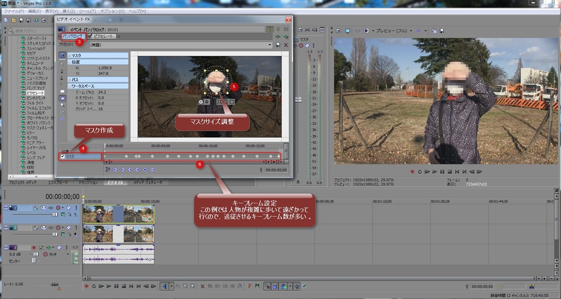Save snapshot to file in preview toolbar
The image size is (561, 299).
(442, 31)
